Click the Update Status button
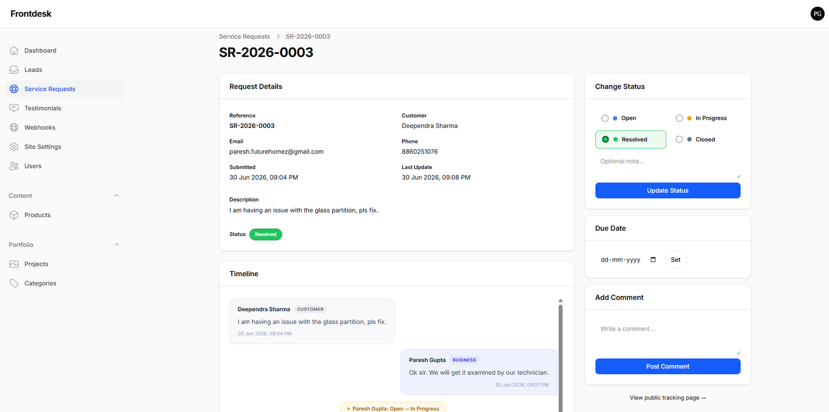 click(667, 190)
